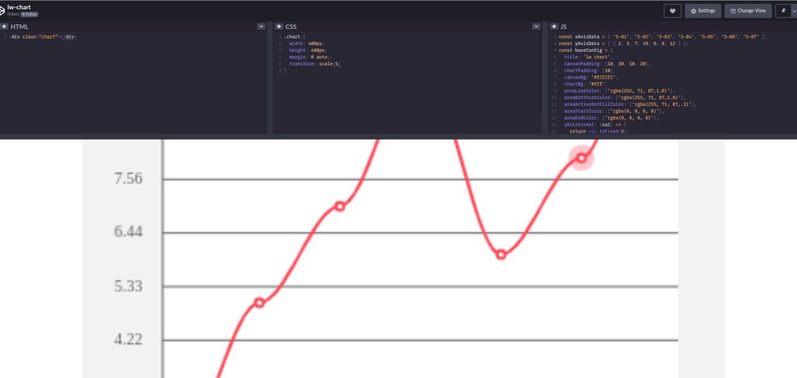Click the CSS editor vertical scrollbar
This screenshot has width=797, height=378.
(542, 72)
